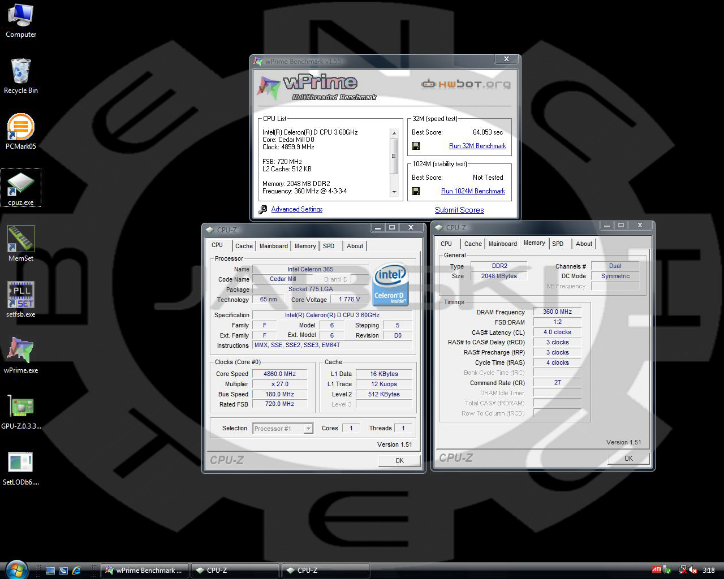Click OK in the left CPU-Z window
The width and height of the screenshot is (724, 579).
click(399, 460)
